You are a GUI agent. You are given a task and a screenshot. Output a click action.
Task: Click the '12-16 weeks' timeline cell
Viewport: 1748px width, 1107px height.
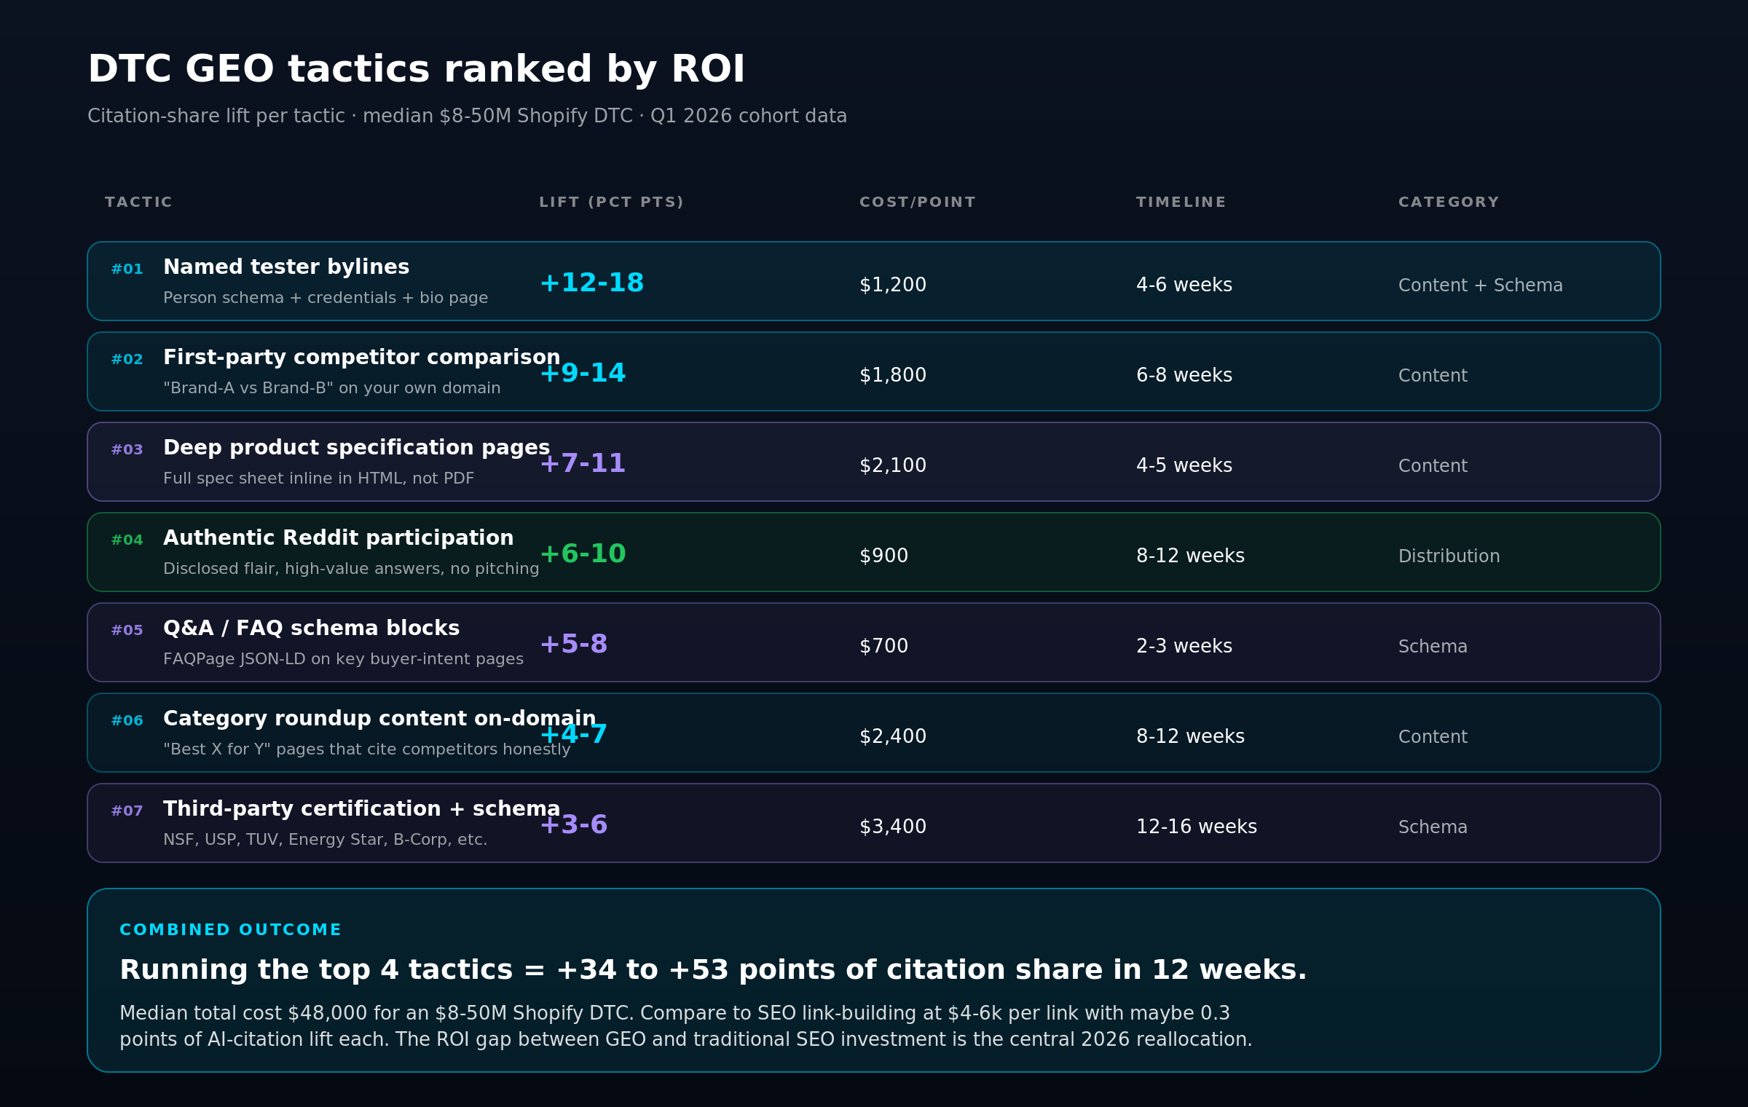coord(1197,827)
